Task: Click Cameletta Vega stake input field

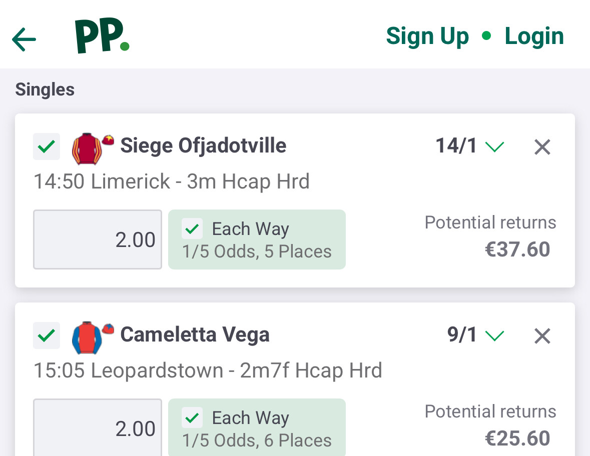Action: (x=98, y=428)
